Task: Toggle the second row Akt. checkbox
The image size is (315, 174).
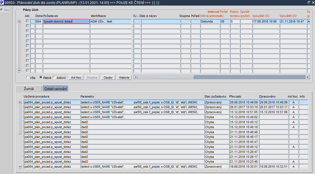Action: tap(28, 26)
